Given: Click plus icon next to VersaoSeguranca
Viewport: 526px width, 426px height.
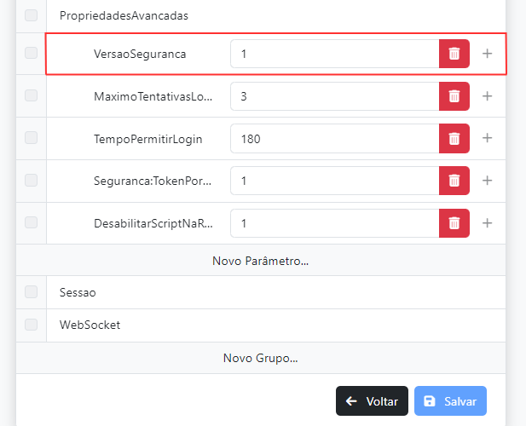Looking at the screenshot, I should point(488,54).
